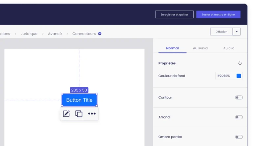This screenshot has width=253, height=146.
Task: Open the Au clic tab
Action: [229, 48]
